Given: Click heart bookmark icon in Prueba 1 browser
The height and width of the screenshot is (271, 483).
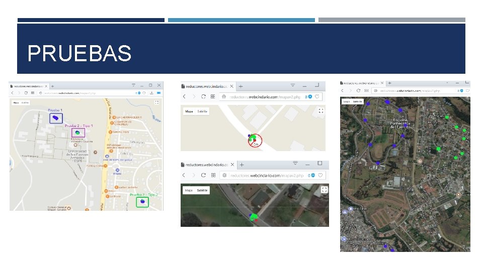Looking at the screenshot, I should click(x=144, y=93).
